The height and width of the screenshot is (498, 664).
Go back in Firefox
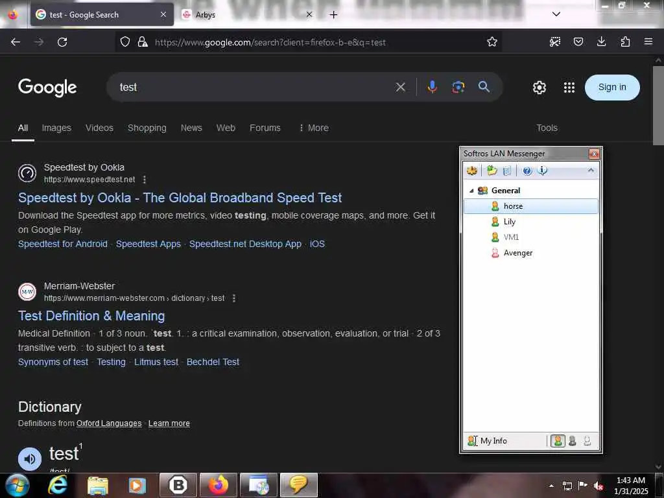pos(16,42)
